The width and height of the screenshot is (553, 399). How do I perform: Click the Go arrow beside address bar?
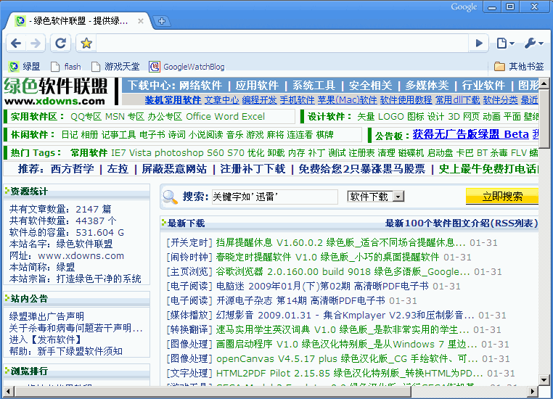coord(478,44)
